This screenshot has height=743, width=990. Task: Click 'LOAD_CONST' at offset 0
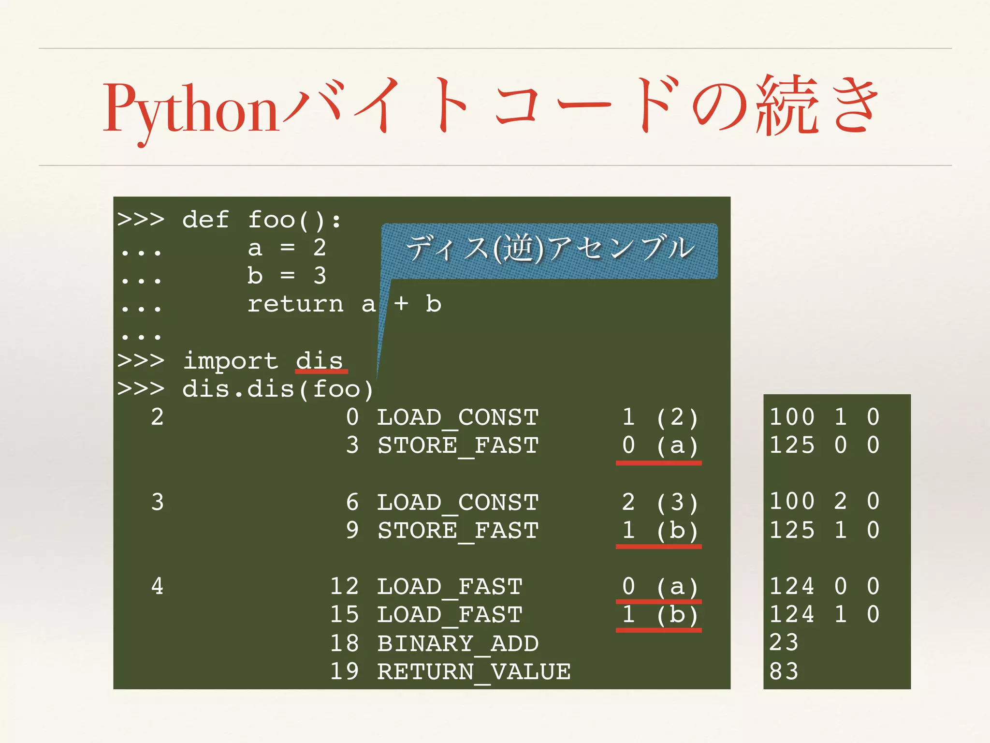pos(458,417)
